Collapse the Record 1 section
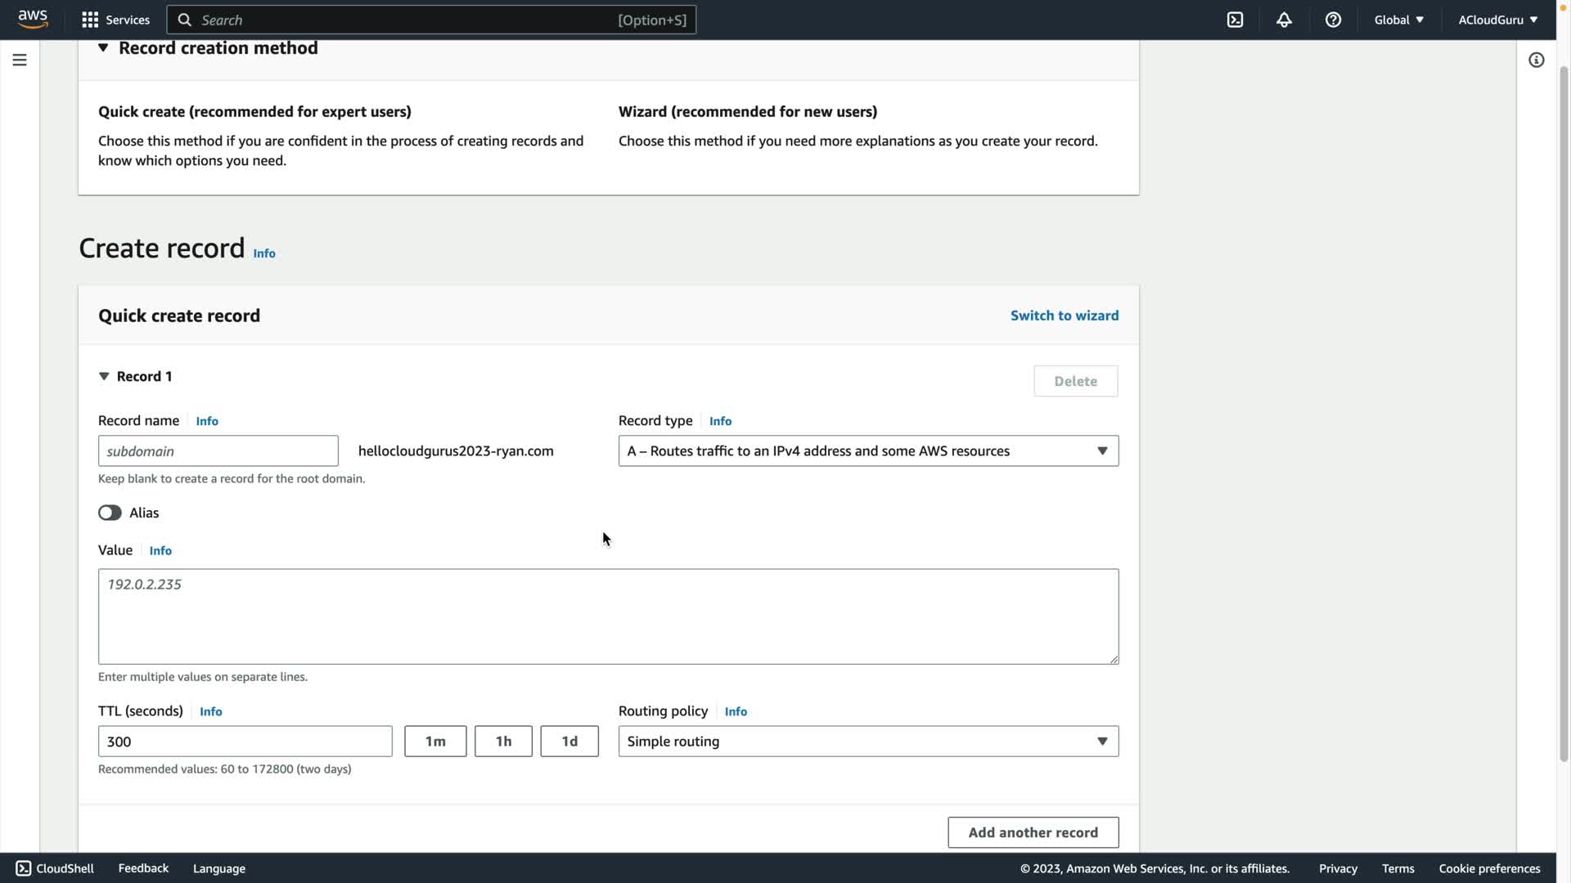The width and height of the screenshot is (1571, 883). click(104, 376)
